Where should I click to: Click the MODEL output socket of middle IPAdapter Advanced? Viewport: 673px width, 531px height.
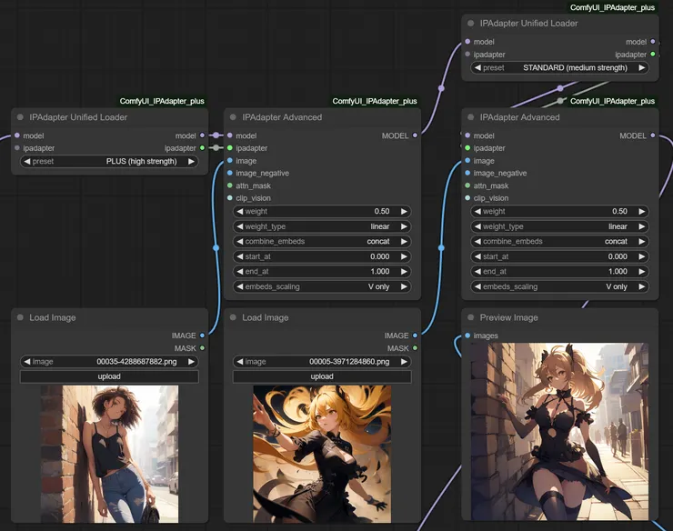[416, 135]
